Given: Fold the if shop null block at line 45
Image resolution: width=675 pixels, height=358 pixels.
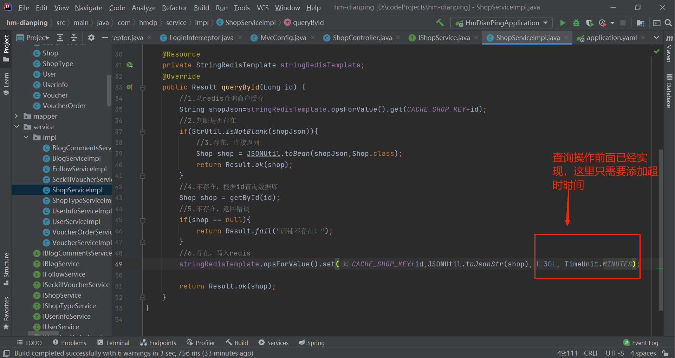Looking at the screenshot, I should point(143,220).
